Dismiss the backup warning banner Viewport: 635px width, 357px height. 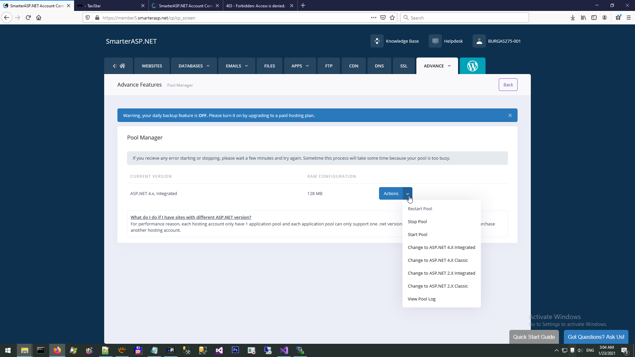pyautogui.click(x=510, y=115)
